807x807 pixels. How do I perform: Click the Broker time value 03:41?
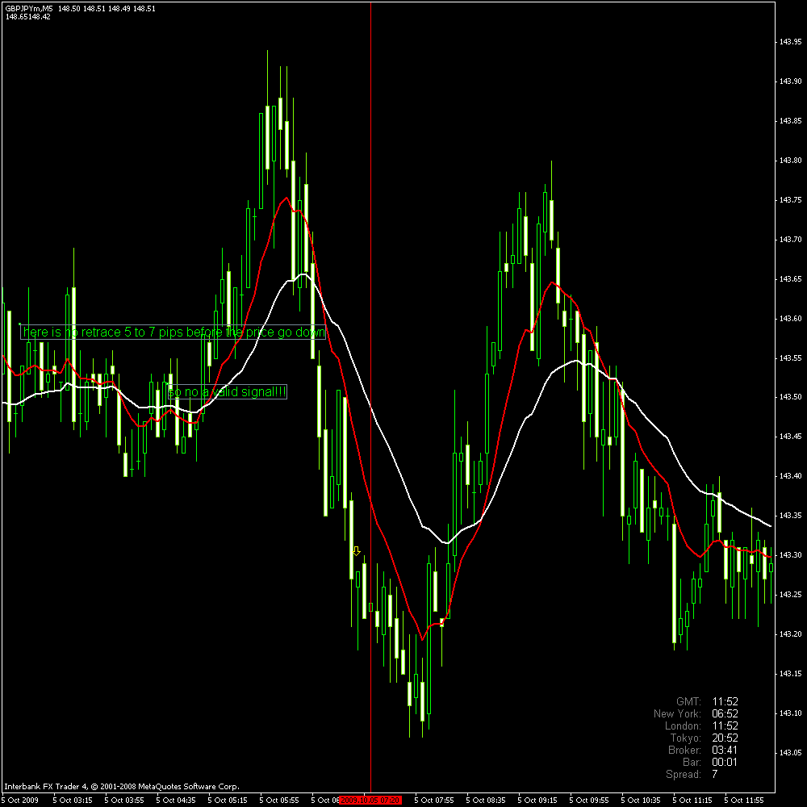point(724,750)
